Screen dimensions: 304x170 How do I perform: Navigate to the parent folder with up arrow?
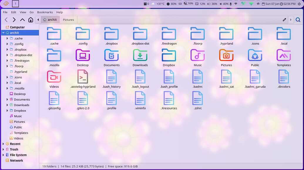(x=22, y=20)
